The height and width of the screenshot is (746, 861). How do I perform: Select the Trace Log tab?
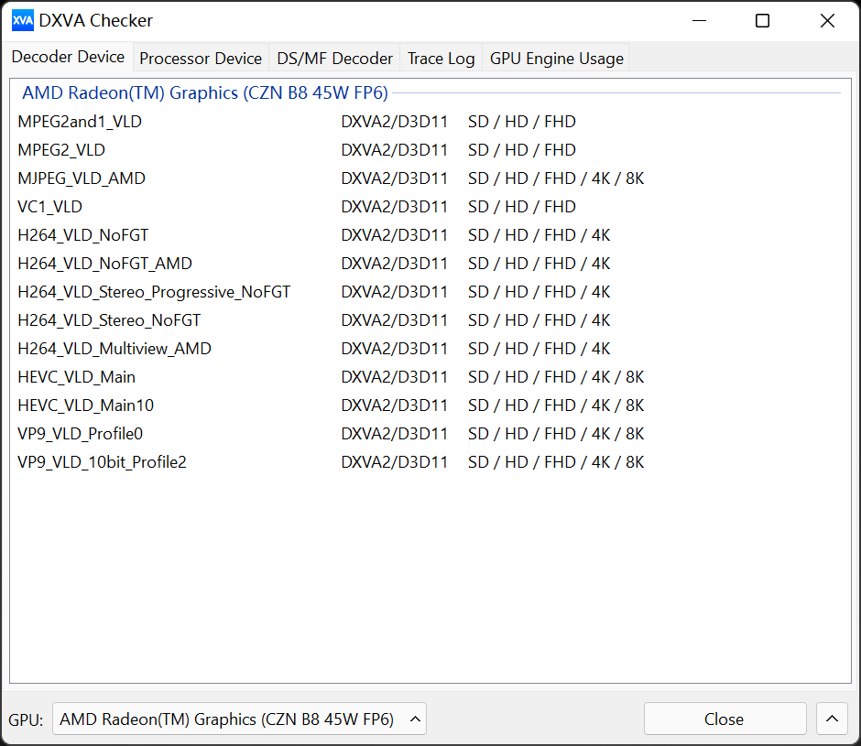pos(441,59)
